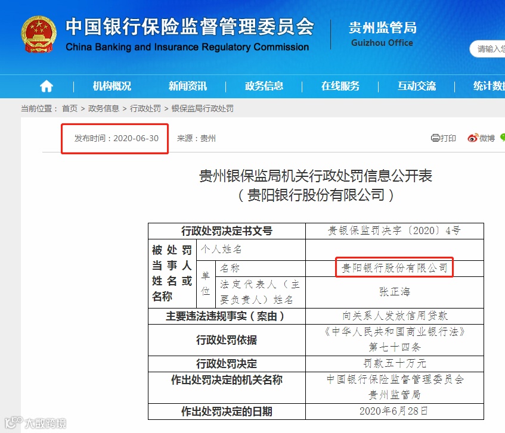Share via the Weibo icon

pyautogui.click(x=473, y=138)
